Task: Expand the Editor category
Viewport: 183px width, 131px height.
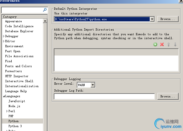Action: pyautogui.click(x=4, y=41)
